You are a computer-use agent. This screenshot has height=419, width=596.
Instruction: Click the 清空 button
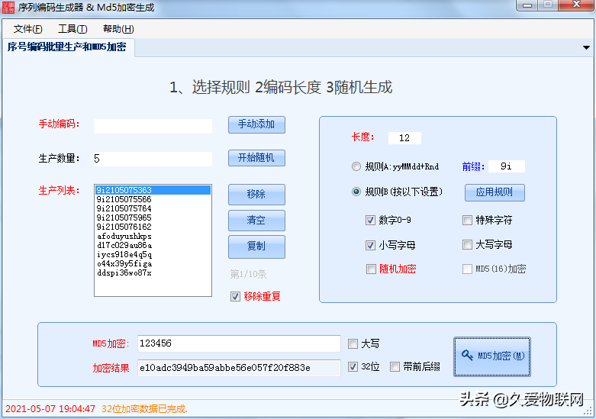pyautogui.click(x=256, y=220)
